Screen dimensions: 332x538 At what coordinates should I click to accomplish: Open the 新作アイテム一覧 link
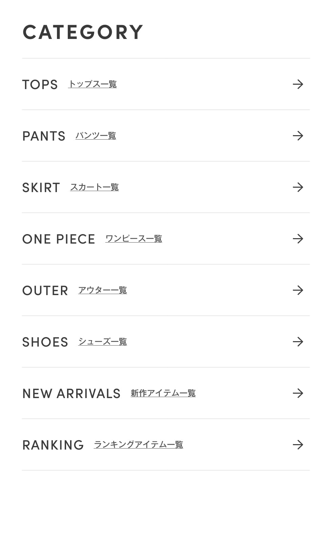pyautogui.click(x=163, y=393)
